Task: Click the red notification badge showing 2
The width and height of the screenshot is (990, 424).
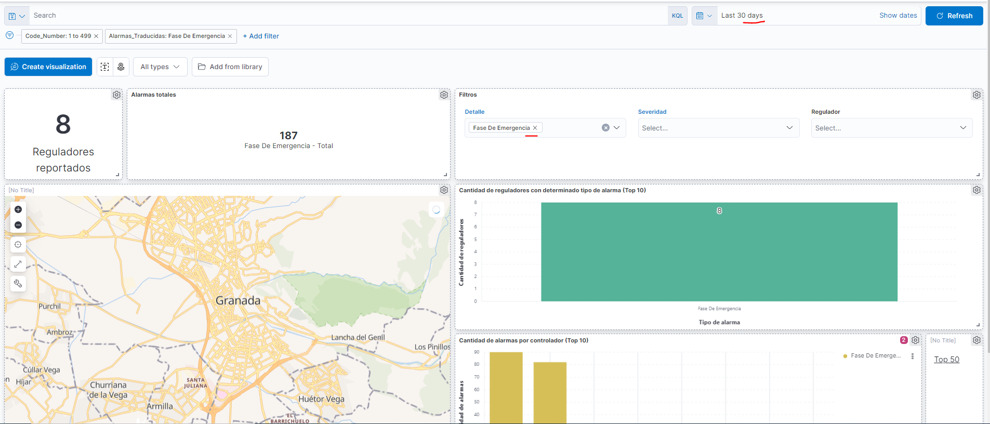Action: [x=904, y=340]
